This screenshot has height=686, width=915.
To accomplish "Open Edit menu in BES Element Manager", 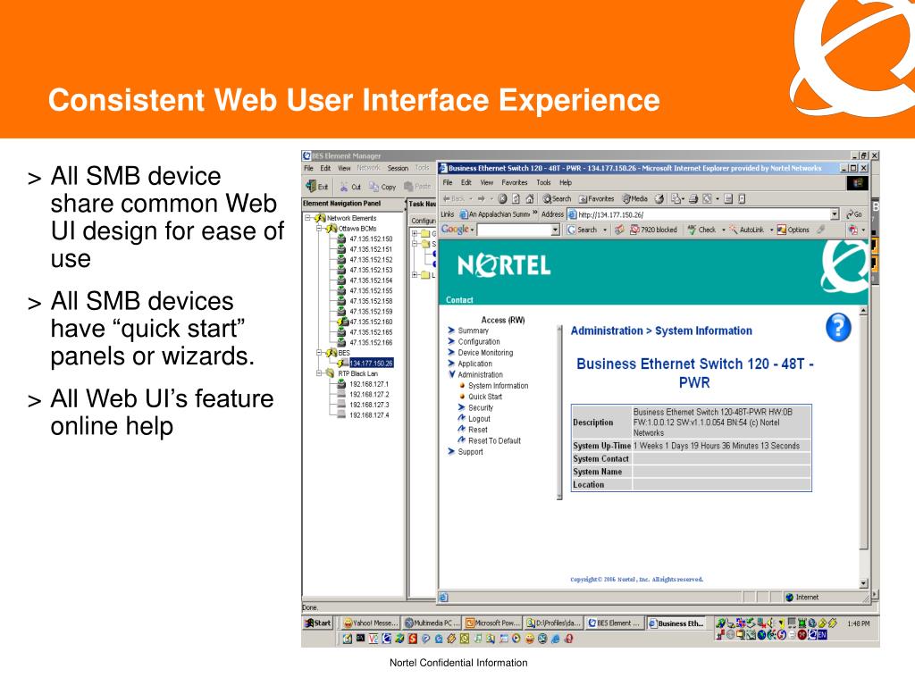I will [325, 168].
